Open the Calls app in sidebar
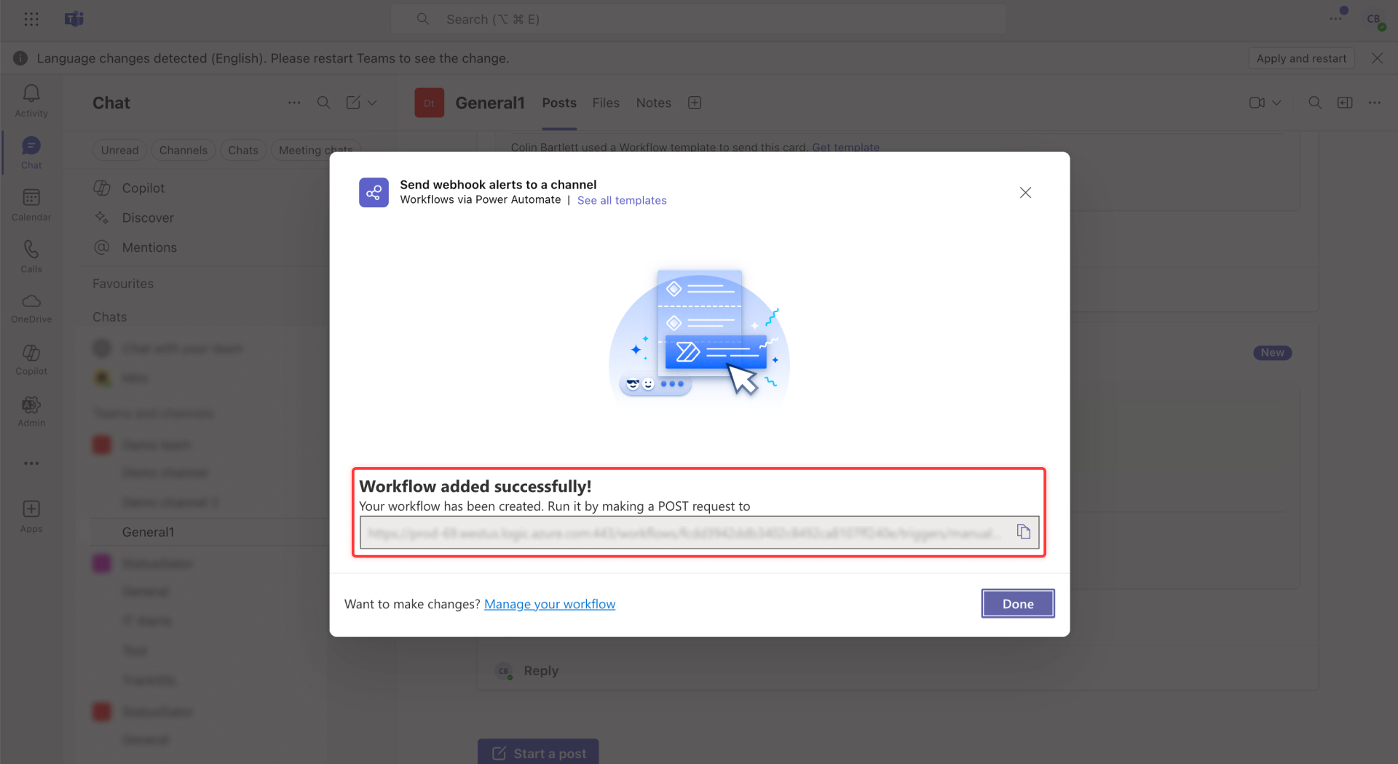Screen dimensions: 1398x764 pos(31,257)
